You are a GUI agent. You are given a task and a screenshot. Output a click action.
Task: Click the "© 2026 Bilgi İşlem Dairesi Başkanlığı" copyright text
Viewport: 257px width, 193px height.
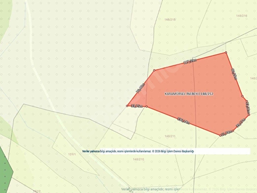coord(173,151)
